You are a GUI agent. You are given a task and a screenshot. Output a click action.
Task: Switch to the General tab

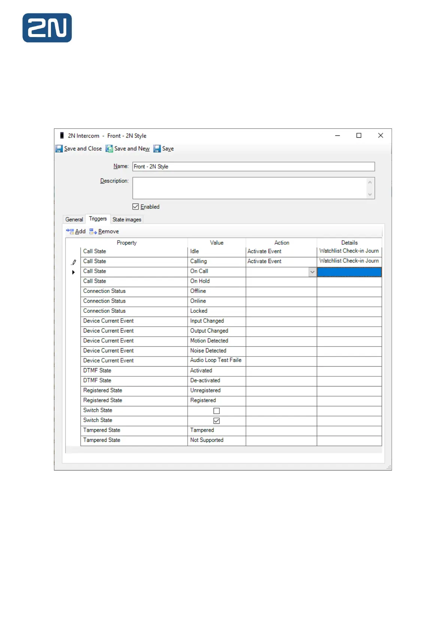click(x=74, y=220)
